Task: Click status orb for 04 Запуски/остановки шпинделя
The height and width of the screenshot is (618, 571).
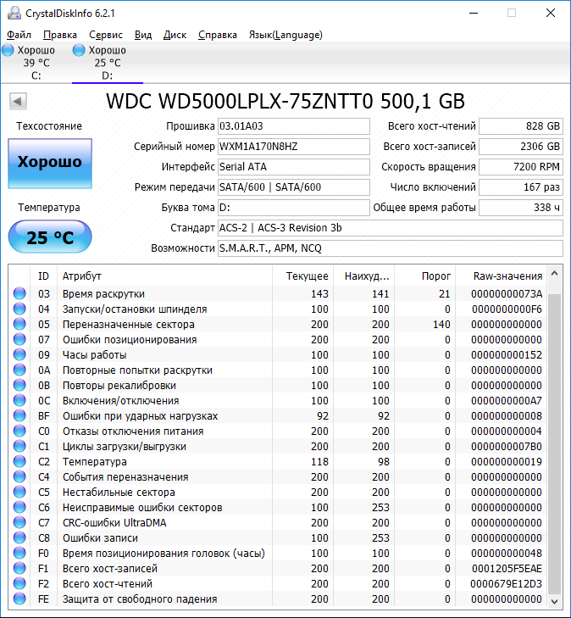Action: (x=19, y=309)
